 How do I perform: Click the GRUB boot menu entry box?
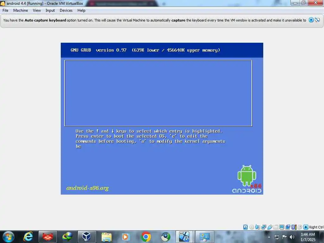pos(158,93)
